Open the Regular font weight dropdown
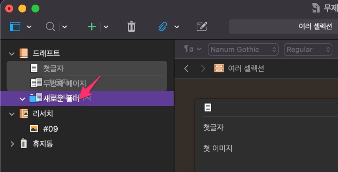Screen dimensions: 338x172 (308, 50)
